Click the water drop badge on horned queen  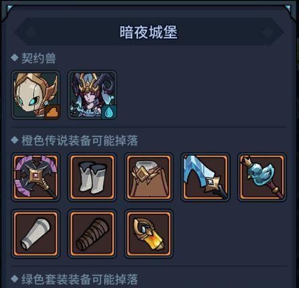tap(109, 111)
